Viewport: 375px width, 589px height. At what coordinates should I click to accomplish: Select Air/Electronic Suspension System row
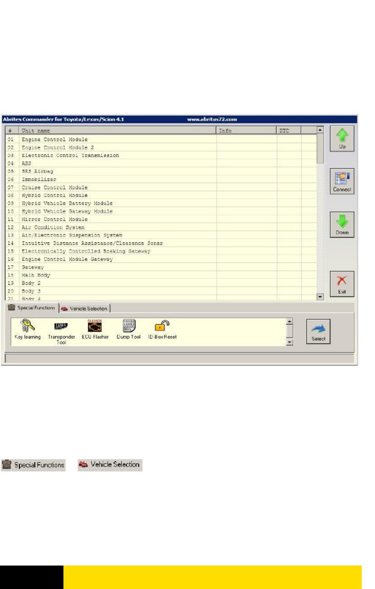[x=161, y=235]
